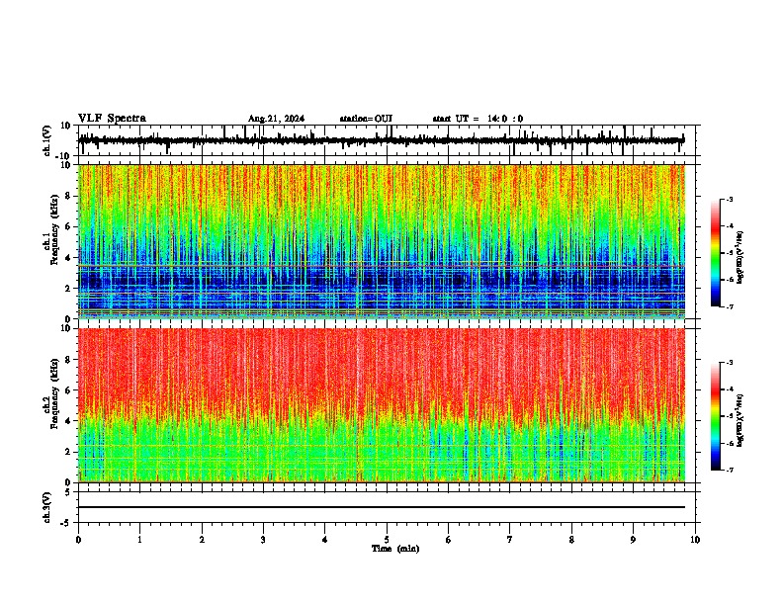Click the "8" kHz tick of ch.2 spectrogram
This screenshot has height=605, width=783.
(69, 360)
